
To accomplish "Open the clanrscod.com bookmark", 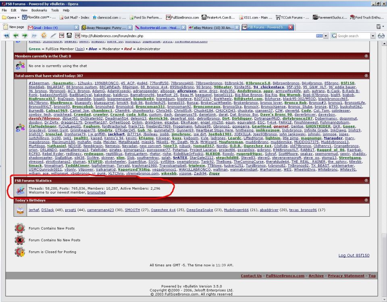I will point(109,17).
